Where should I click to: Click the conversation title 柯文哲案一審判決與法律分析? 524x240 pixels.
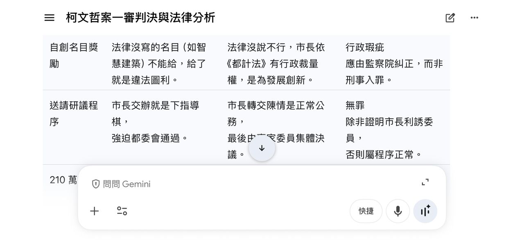click(140, 18)
